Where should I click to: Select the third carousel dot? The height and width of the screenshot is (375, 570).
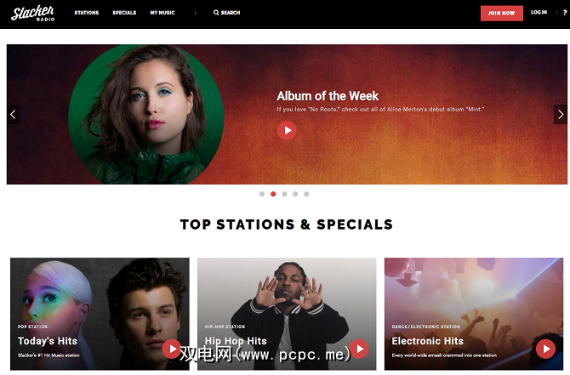pyautogui.click(x=285, y=194)
